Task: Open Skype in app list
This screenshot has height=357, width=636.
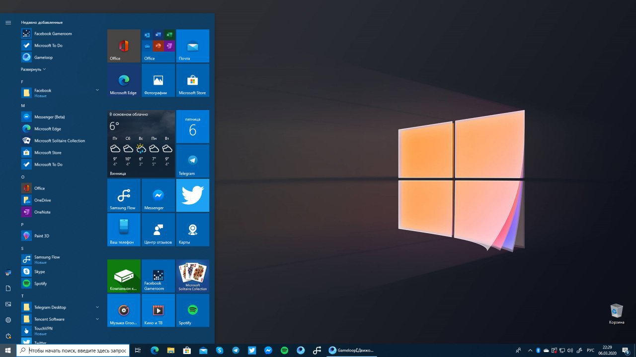Action: (61, 272)
